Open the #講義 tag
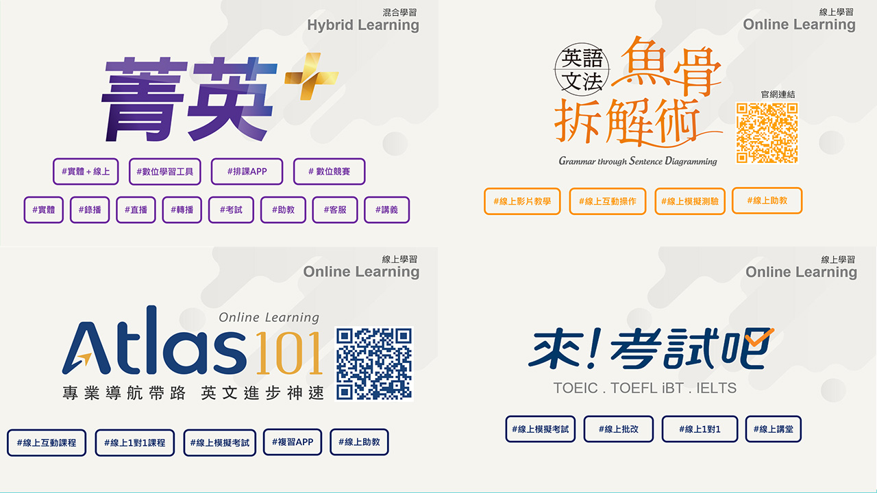 [386, 210]
